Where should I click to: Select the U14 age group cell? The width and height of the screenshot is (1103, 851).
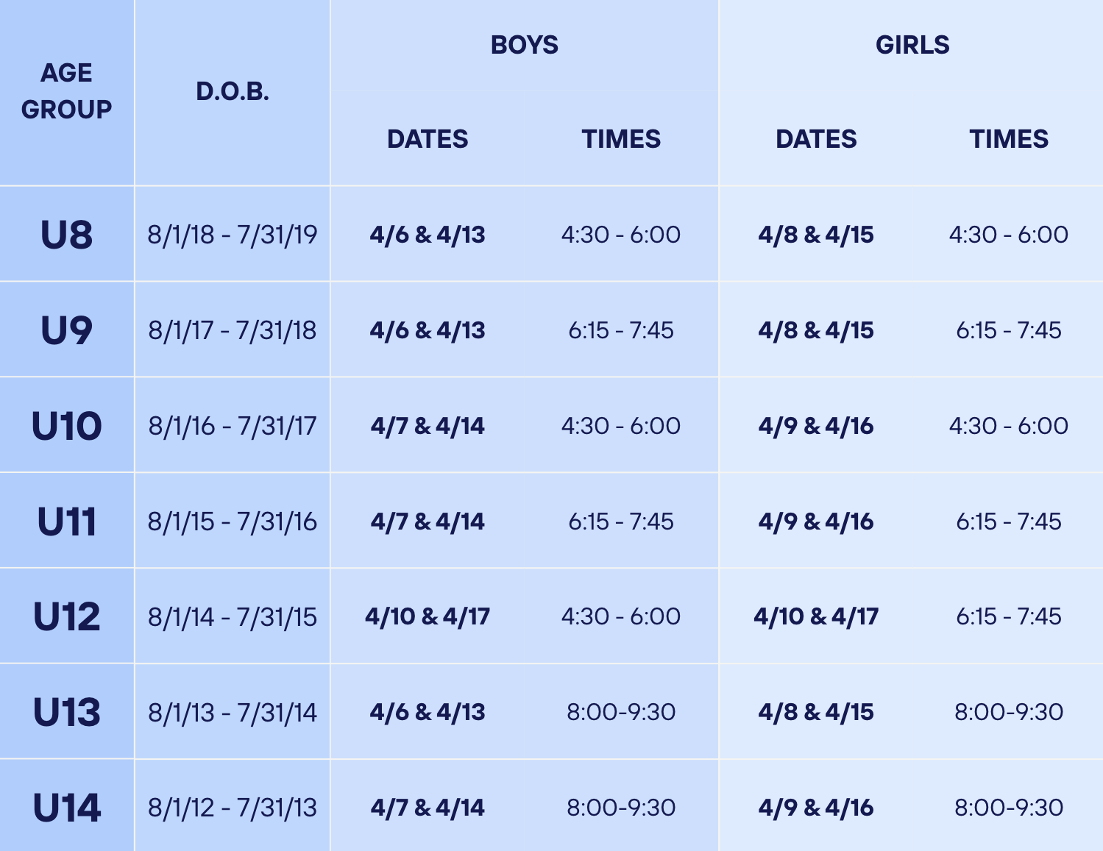point(67,808)
